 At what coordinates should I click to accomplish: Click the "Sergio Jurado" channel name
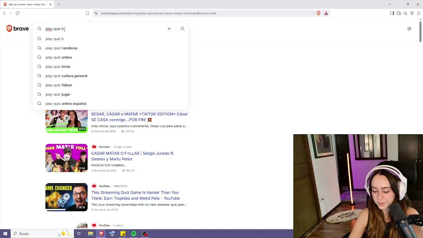tap(123, 147)
